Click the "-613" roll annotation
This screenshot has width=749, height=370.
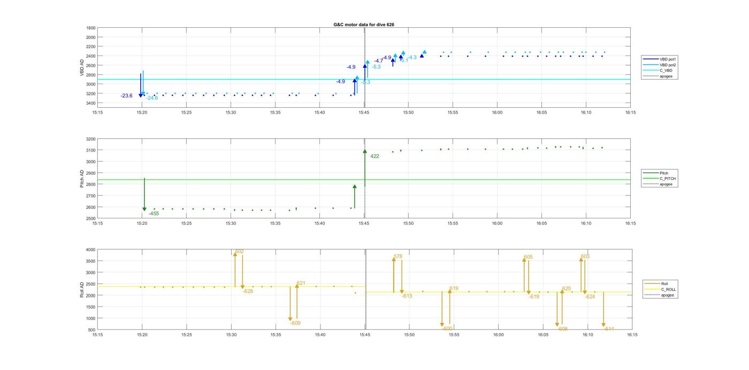click(407, 296)
